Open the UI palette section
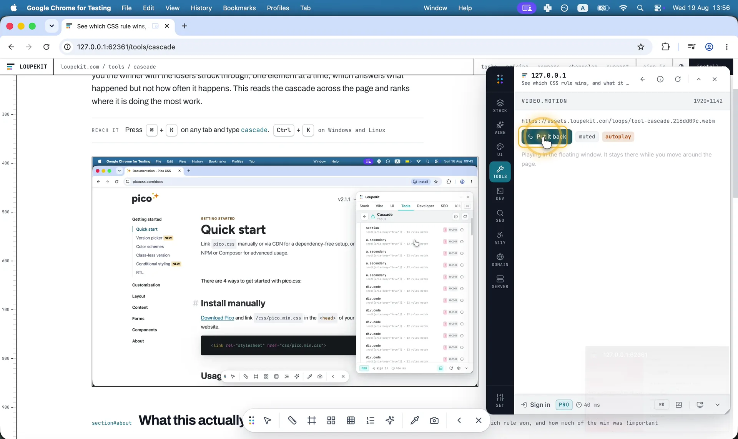The image size is (738, 439). [x=500, y=150]
